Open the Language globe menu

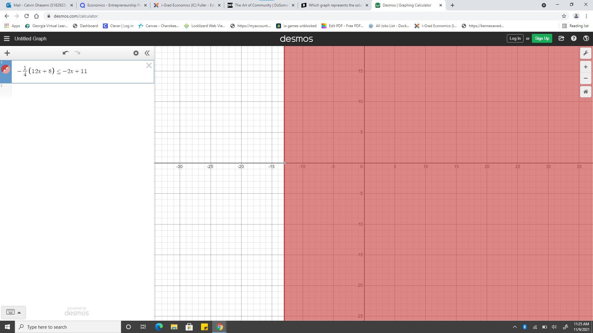(x=586, y=39)
